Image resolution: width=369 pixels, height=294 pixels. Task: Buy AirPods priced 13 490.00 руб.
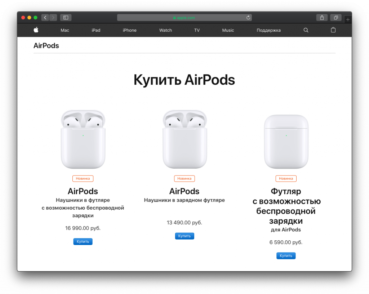[x=184, y=236]
